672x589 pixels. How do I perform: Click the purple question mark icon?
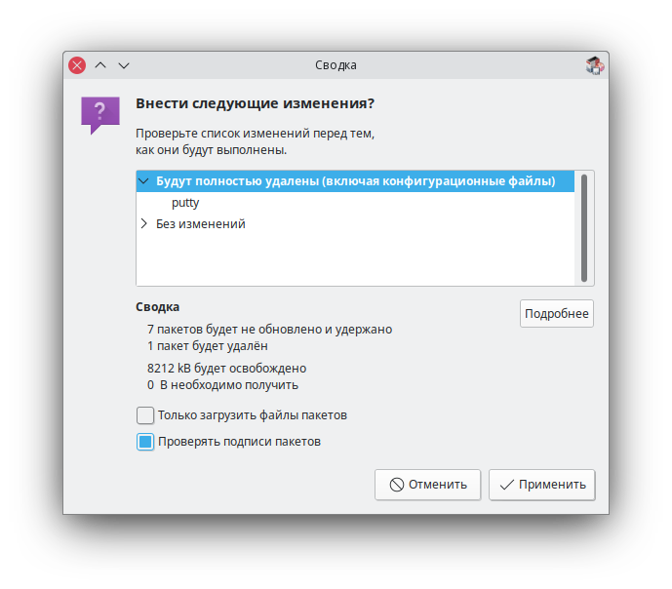click(x=100, y=115)
